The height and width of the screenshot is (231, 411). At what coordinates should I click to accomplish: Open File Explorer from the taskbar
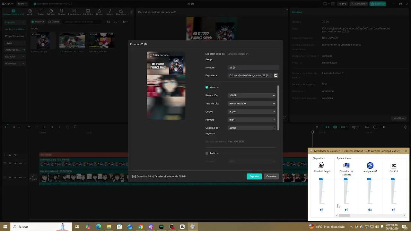pos(109,227)
